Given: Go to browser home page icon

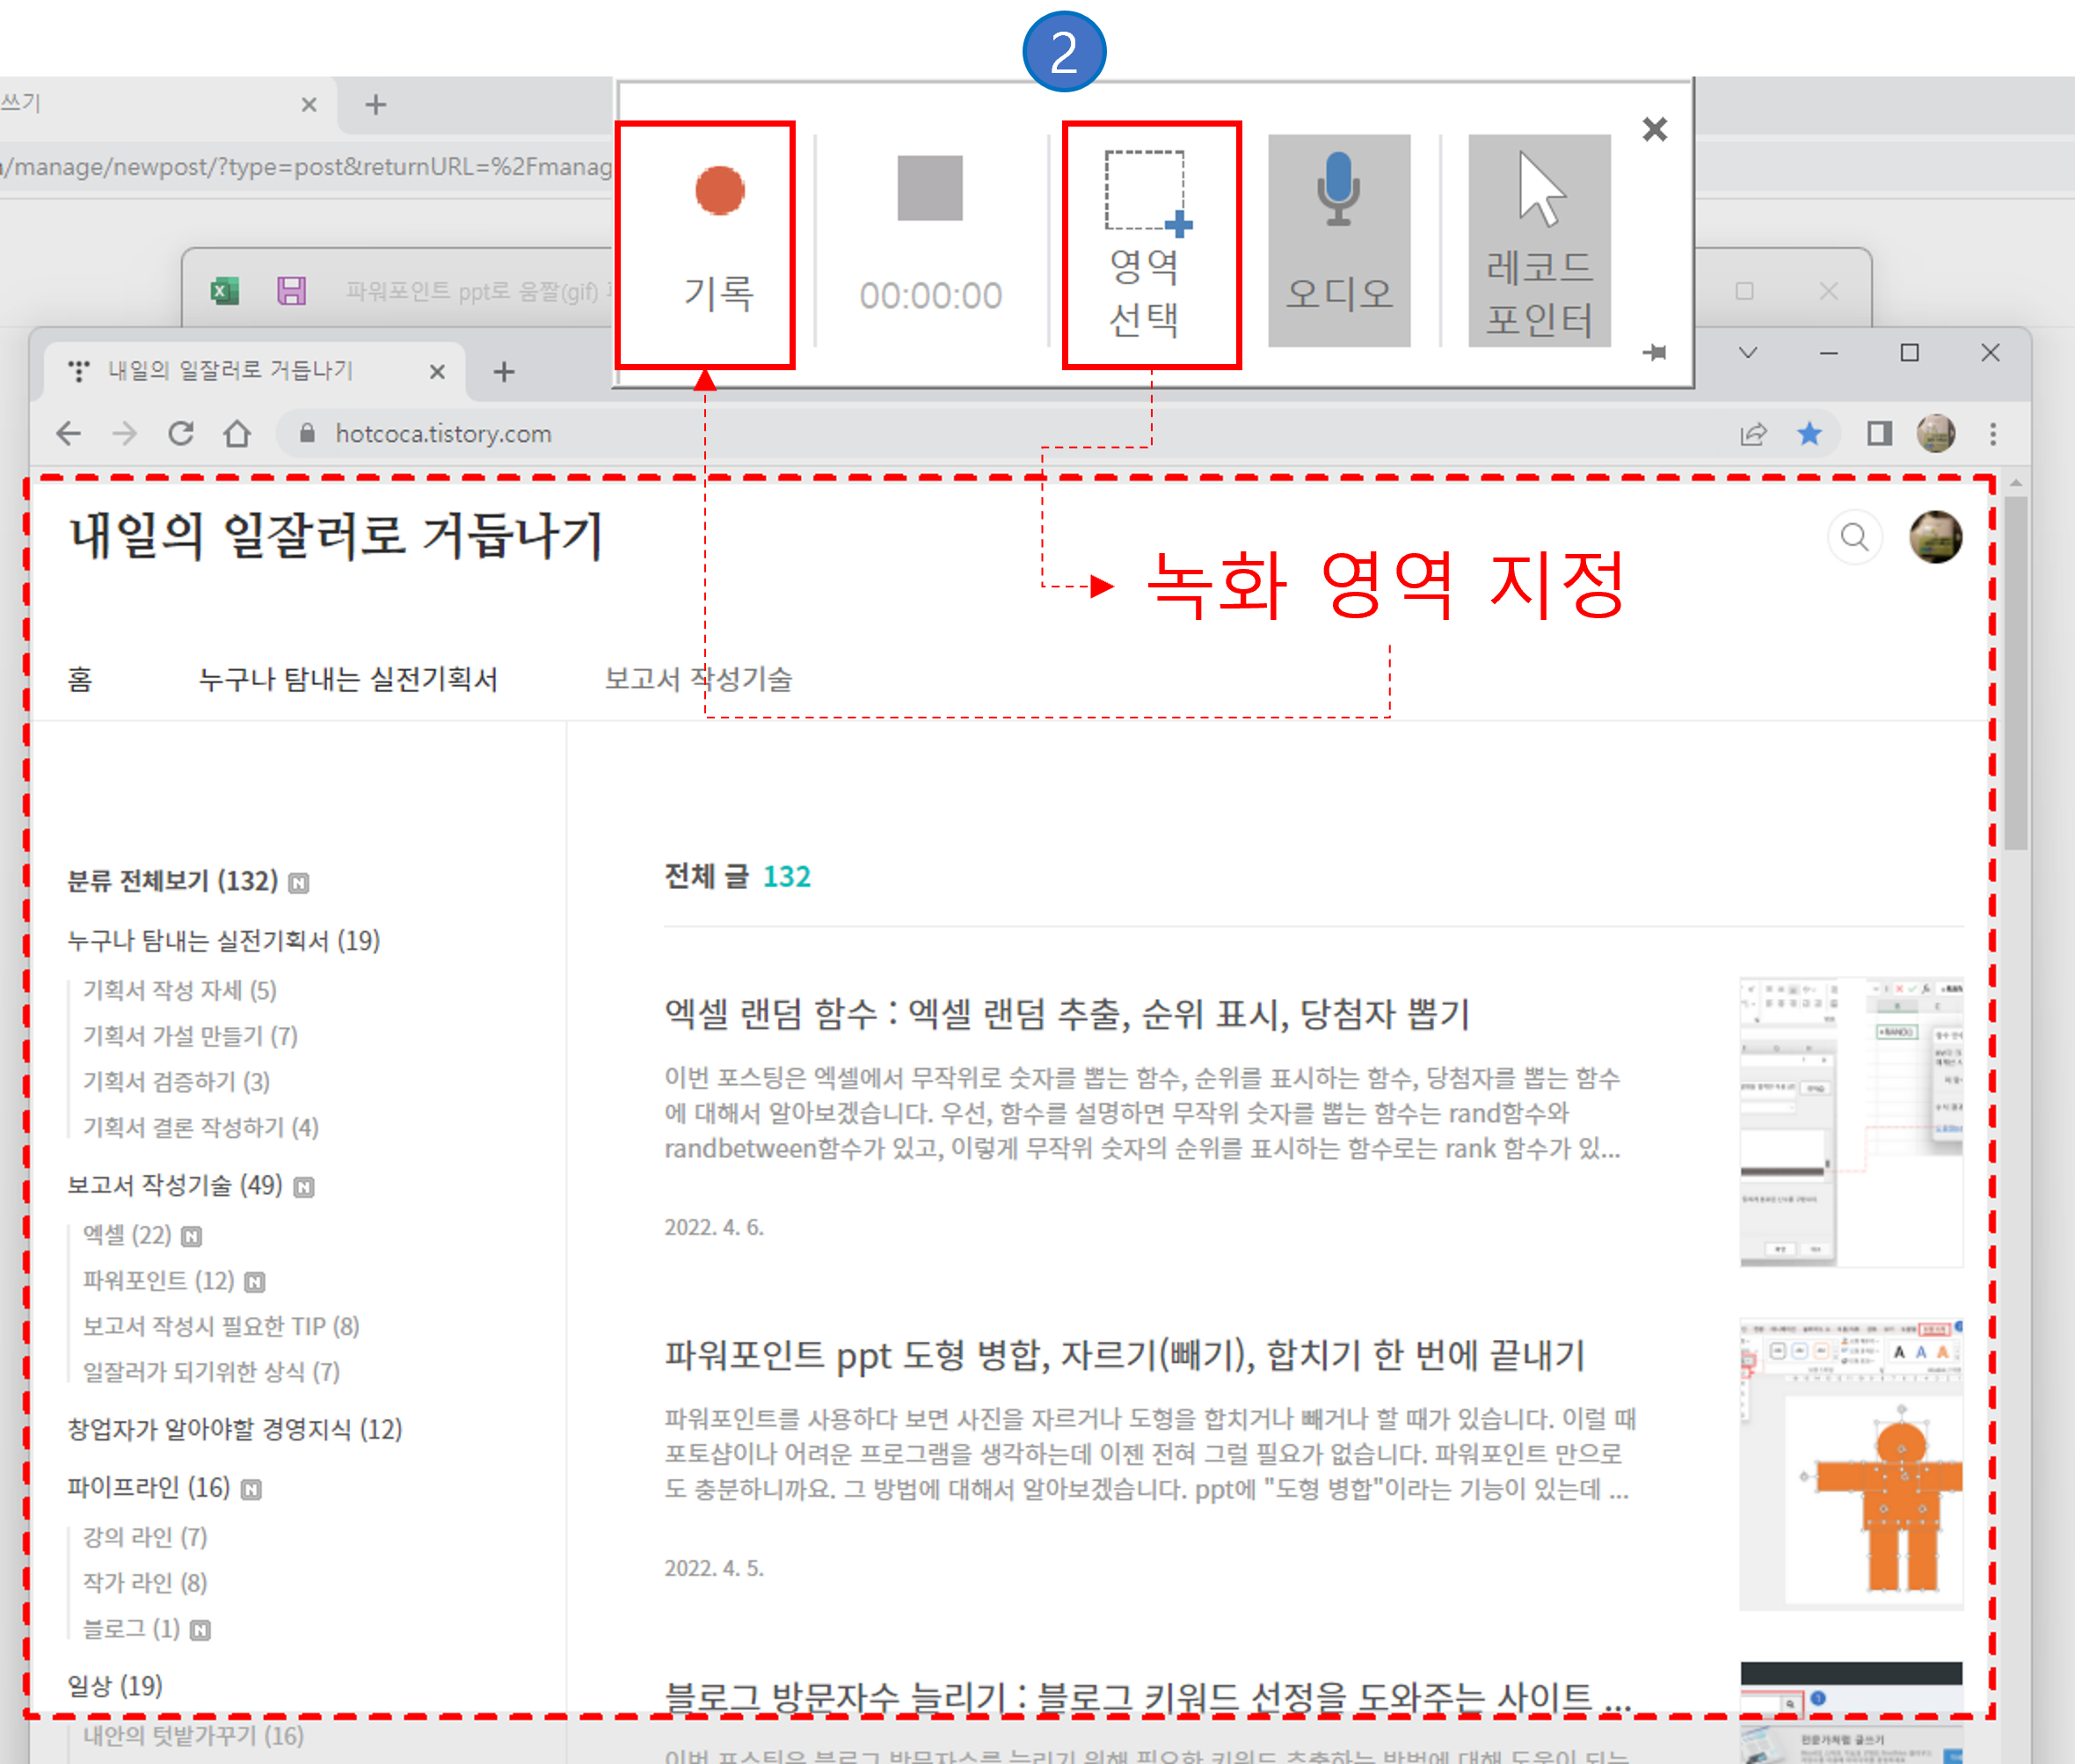Looking at the screenshot, I should 237,433.
